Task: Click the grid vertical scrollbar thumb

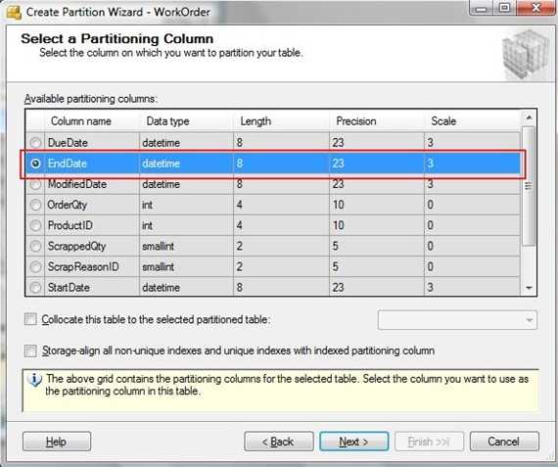Action: (529, 185)
